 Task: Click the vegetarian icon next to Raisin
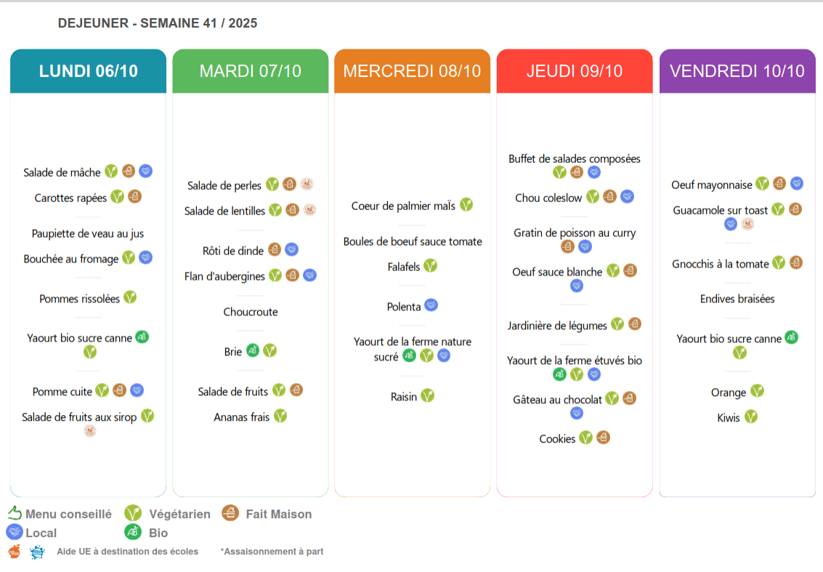point(428,395)
